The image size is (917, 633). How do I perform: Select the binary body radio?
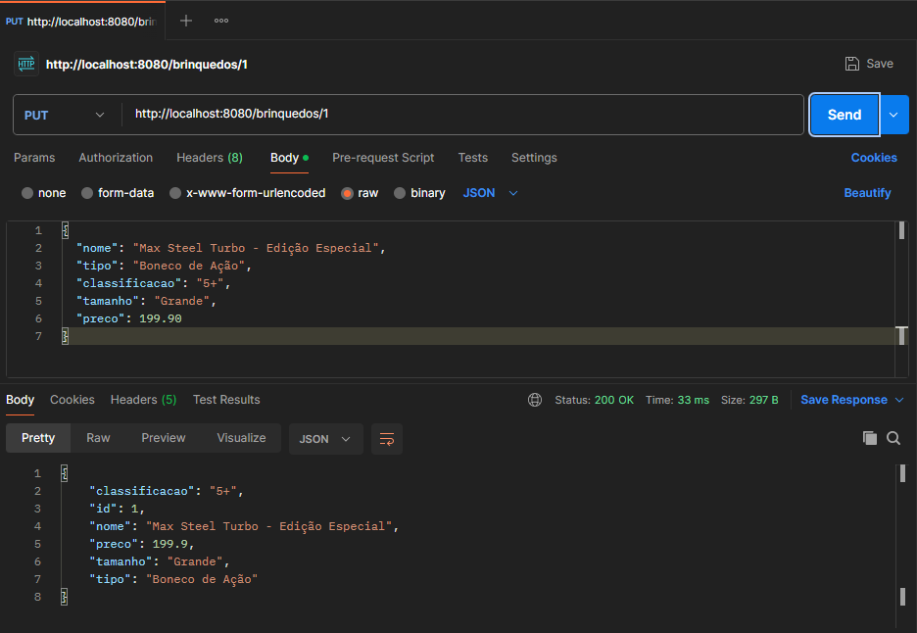point(400,193)
